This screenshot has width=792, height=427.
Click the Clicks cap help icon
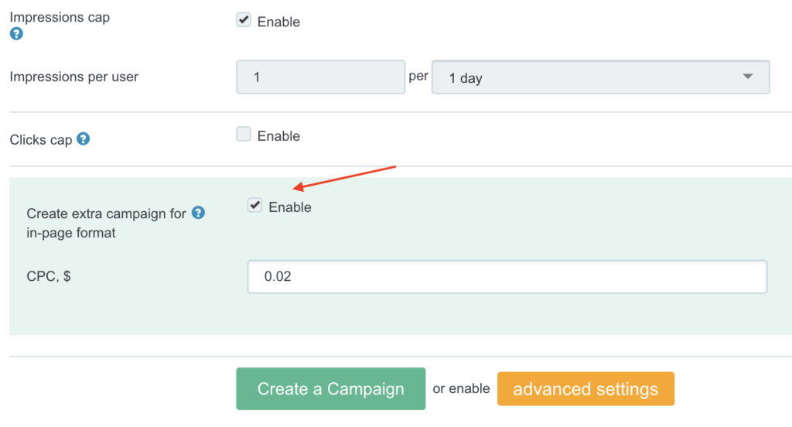point(84,139)
